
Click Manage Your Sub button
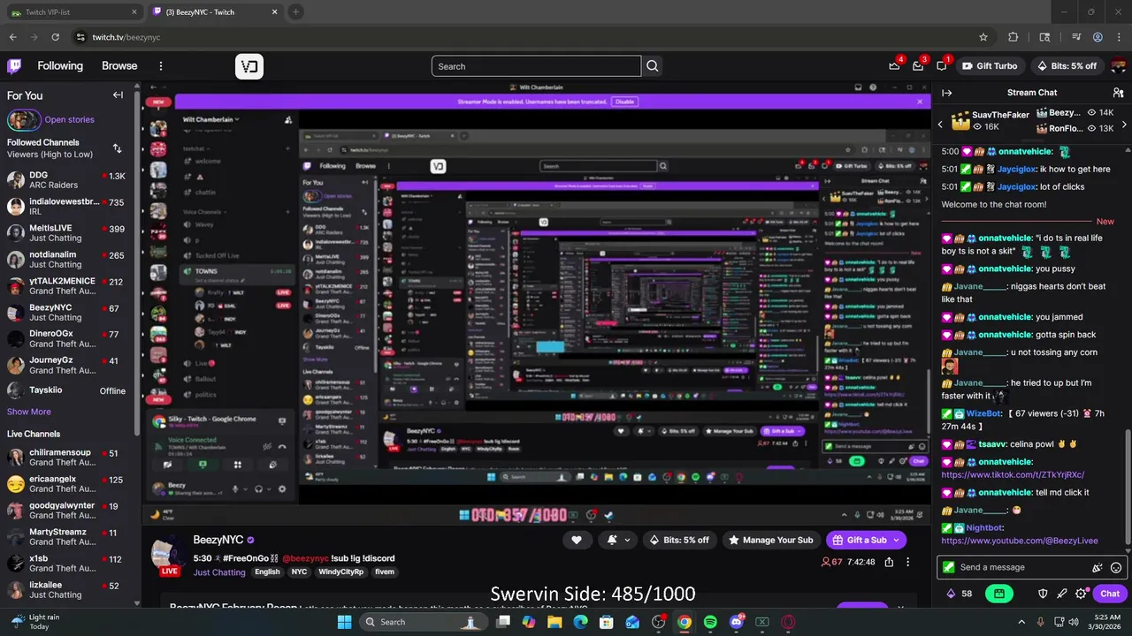769,540
